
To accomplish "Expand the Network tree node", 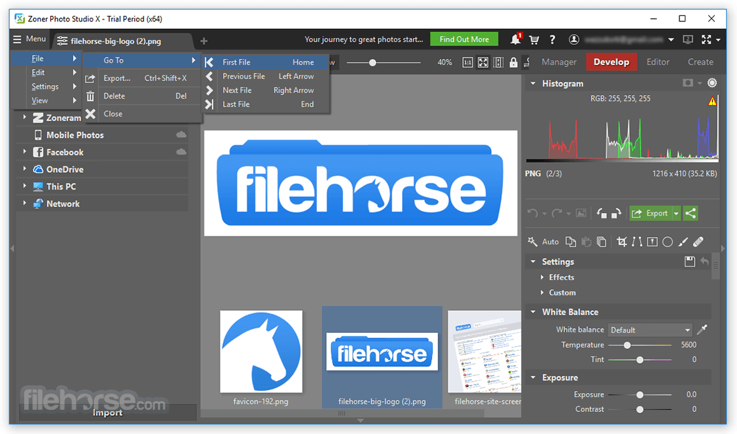I will pos(24,203).
